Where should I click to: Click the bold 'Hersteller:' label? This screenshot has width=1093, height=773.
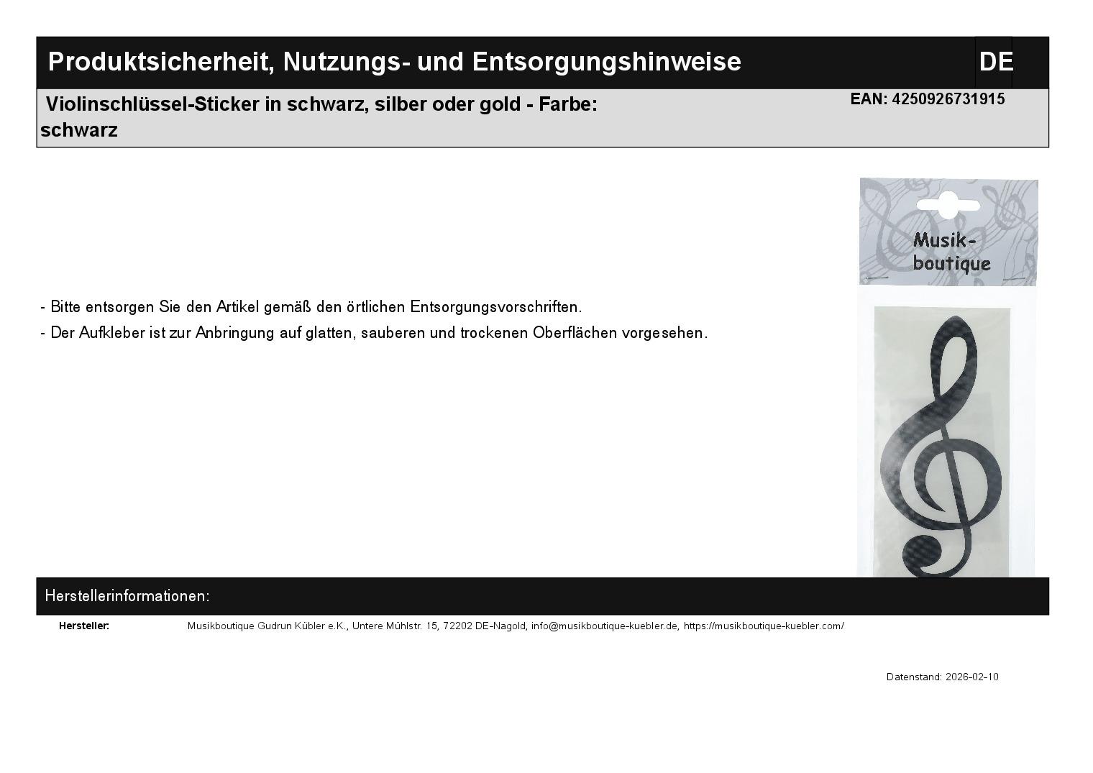point(84,626)
